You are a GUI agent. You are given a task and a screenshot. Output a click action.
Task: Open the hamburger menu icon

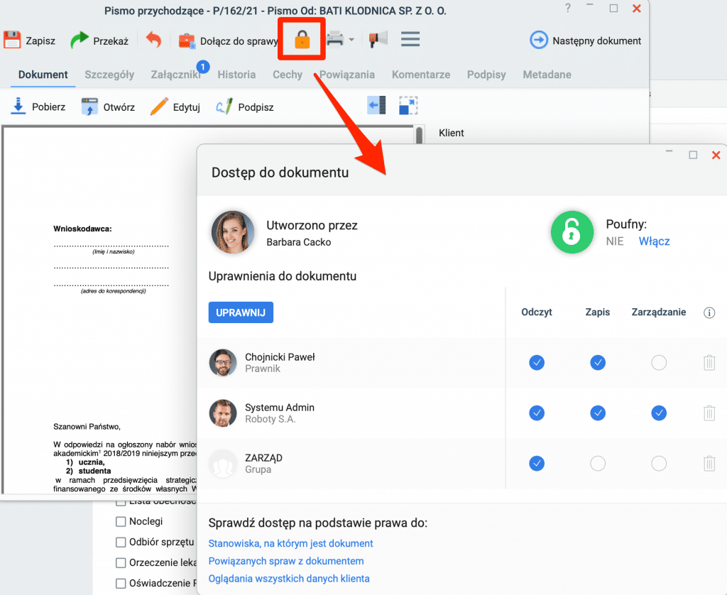410,39
